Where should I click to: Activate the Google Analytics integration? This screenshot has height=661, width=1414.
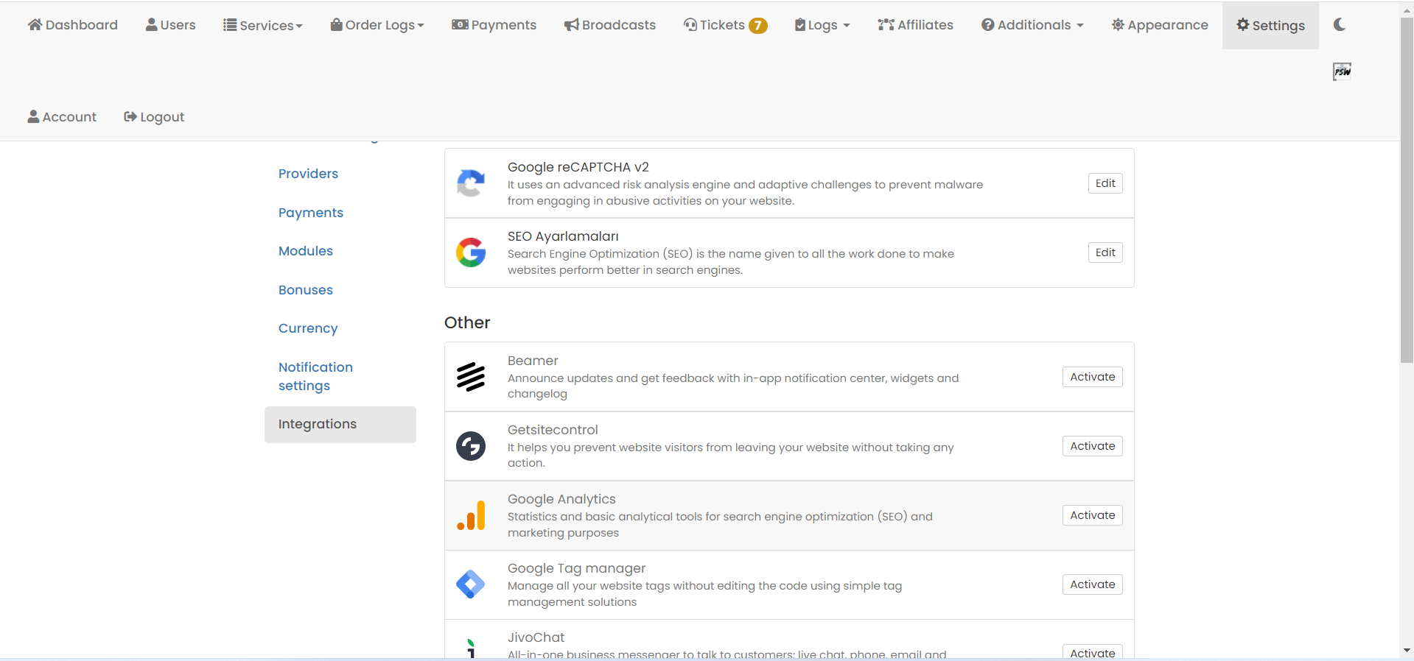click(x=1093, y=515)
